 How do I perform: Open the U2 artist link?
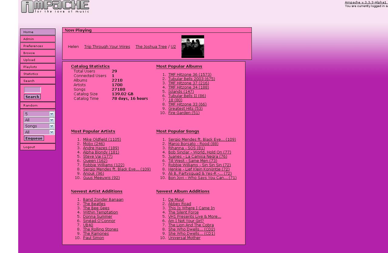click(173, 47)
